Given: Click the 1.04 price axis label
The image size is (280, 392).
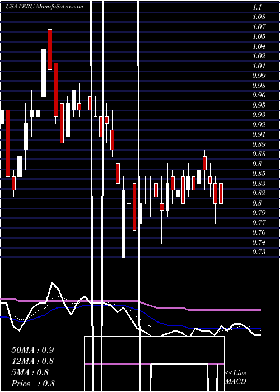Looking at the screenshot, I should 259,46.
